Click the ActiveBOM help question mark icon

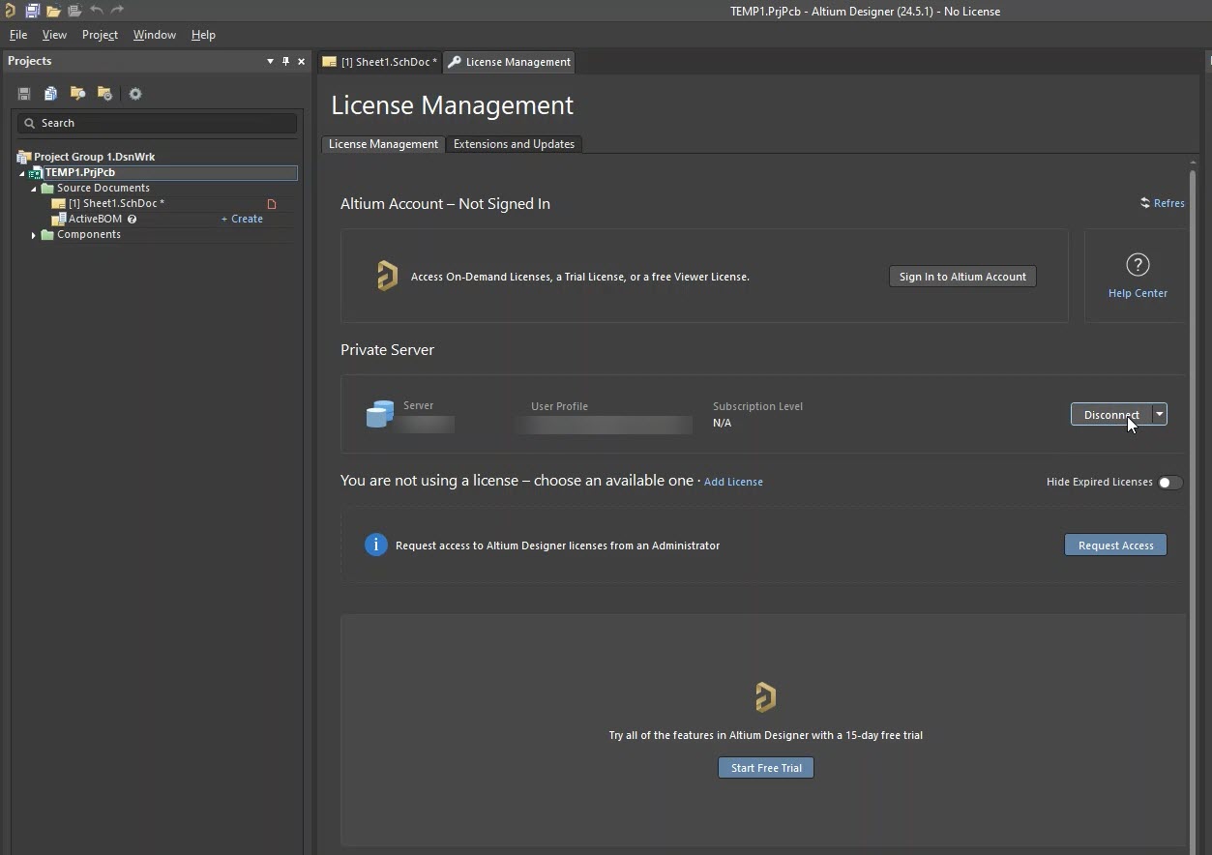[x=132, y=219]
